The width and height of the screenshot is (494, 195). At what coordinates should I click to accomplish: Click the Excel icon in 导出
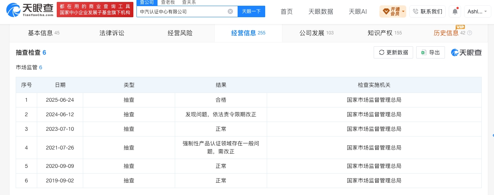[x=423, y=52]
